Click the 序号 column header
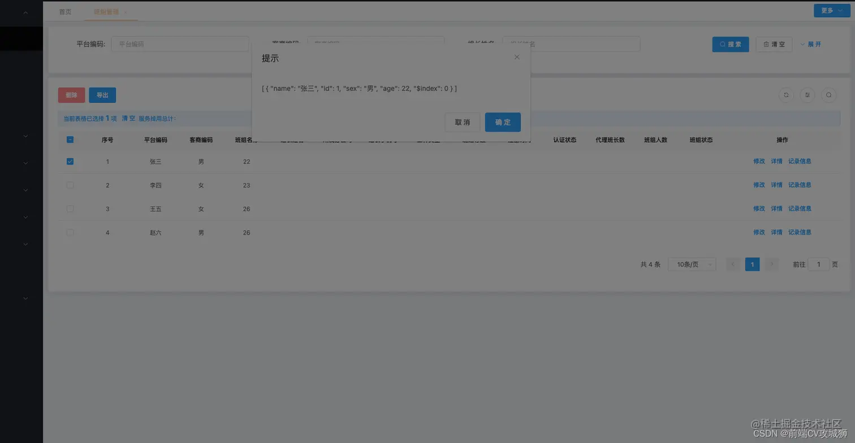This screenshot has height=443, width=855. click(x=107, y=140)
